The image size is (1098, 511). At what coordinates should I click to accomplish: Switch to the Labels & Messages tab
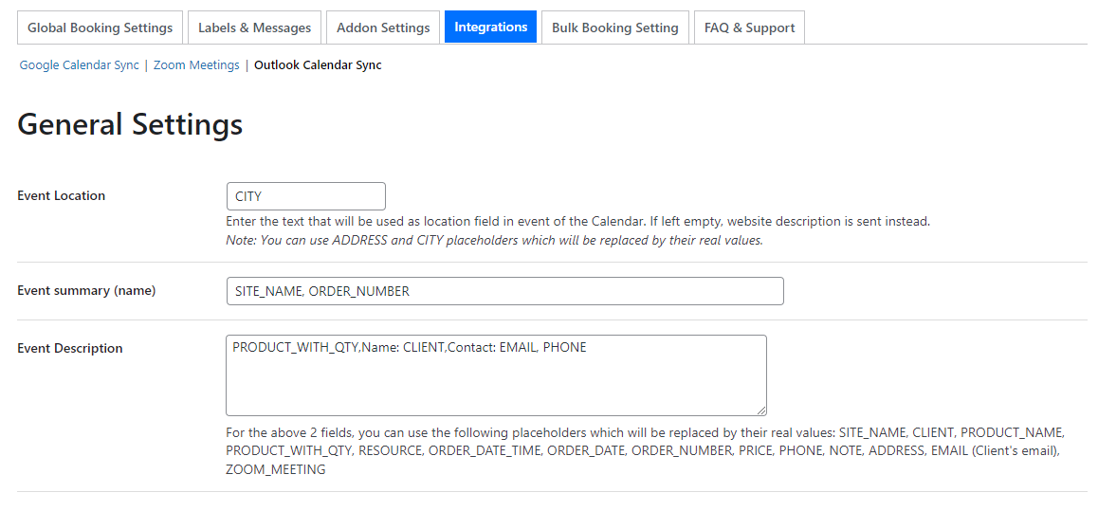click(254, 27)
